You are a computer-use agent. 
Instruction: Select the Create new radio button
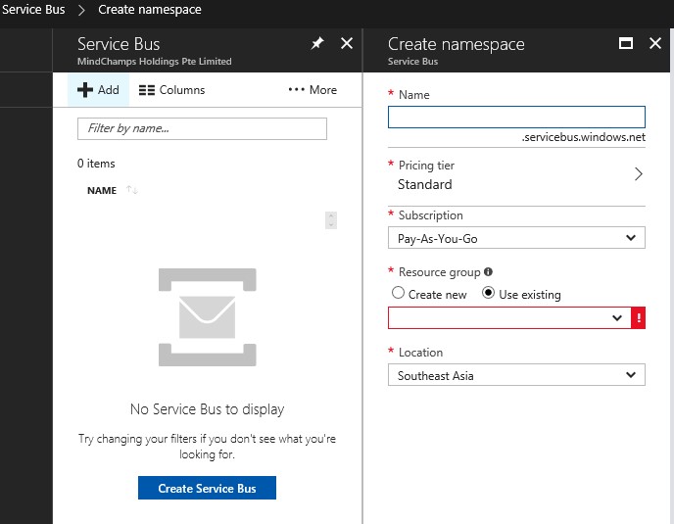coord(398,294)
